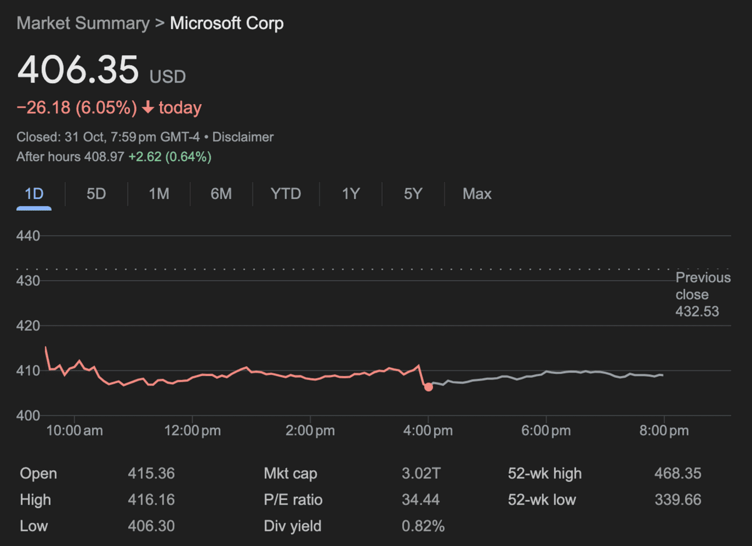Click the red closing price dot
Screen dimensions: 752x546
428,387
